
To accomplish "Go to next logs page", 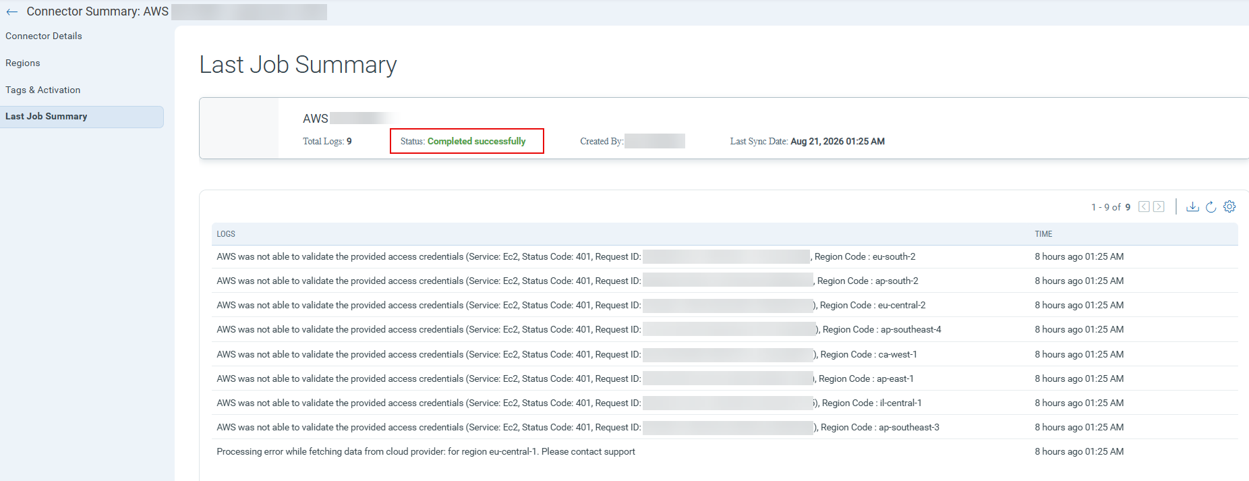I will tap(1159, 206).
